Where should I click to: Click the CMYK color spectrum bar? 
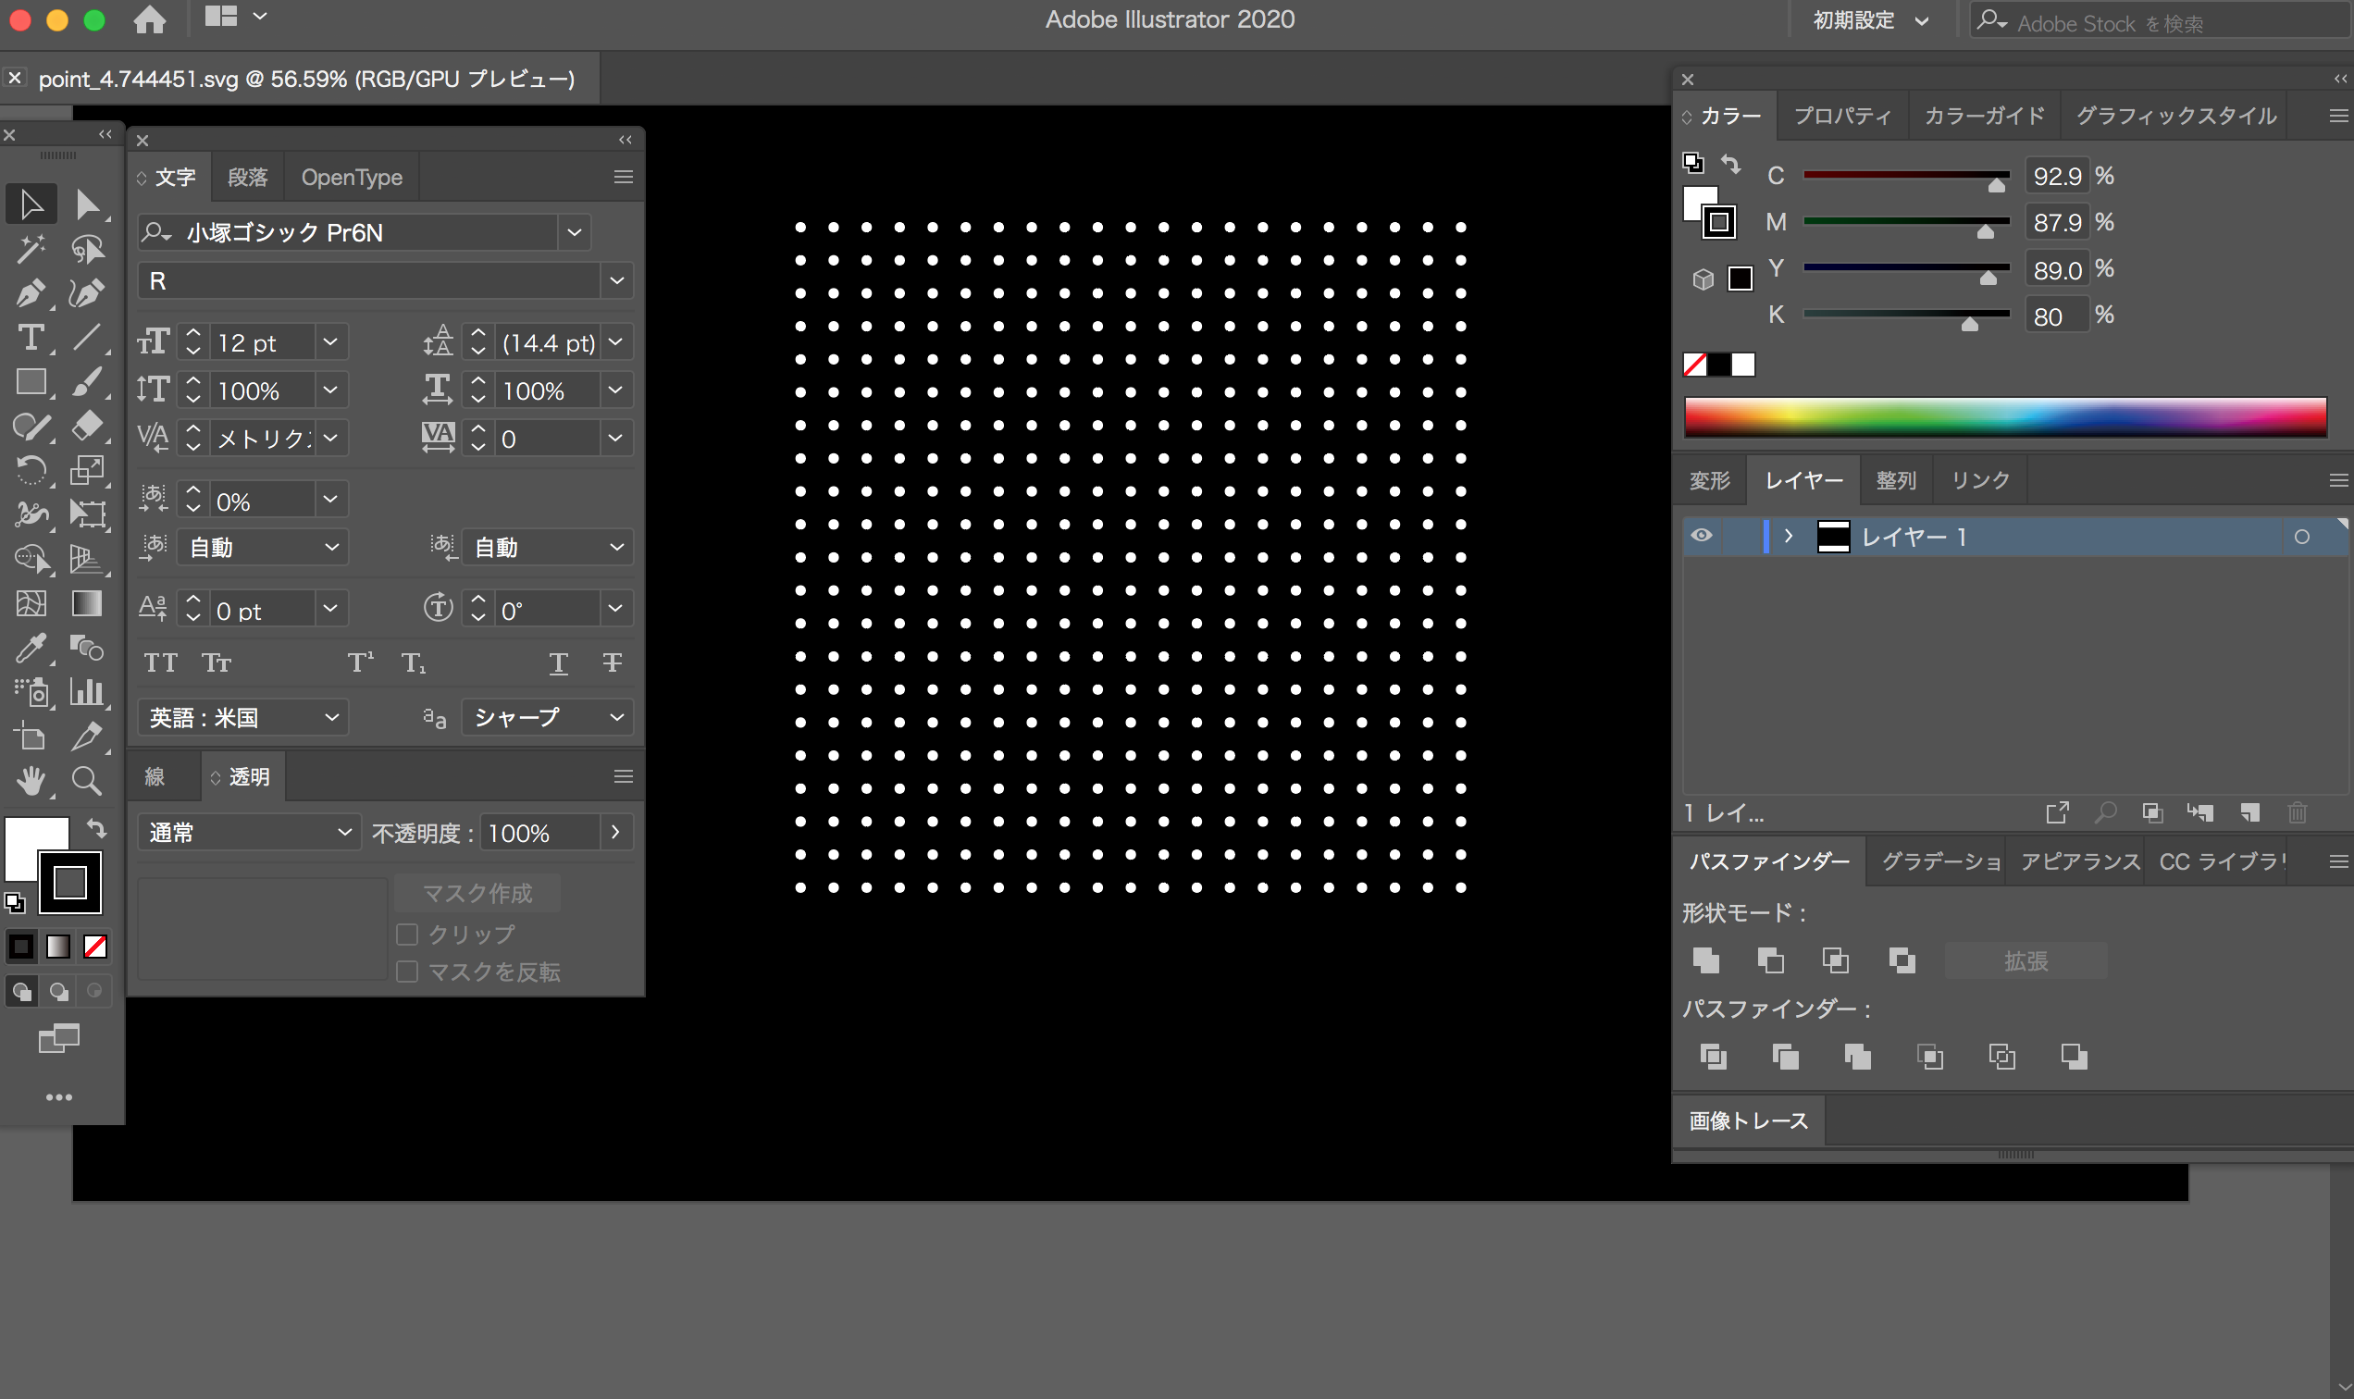coord(2005,416)
